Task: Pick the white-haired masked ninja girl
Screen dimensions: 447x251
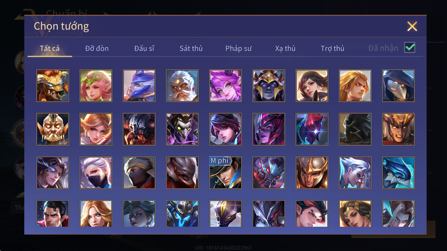Action: (96, 173)
